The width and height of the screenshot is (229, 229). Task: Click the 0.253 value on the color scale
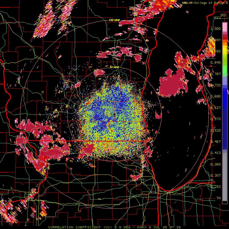(216, 187)
